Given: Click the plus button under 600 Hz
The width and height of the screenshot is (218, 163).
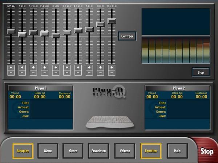Looking at the screenshot, I should click(x=11, y=67).
